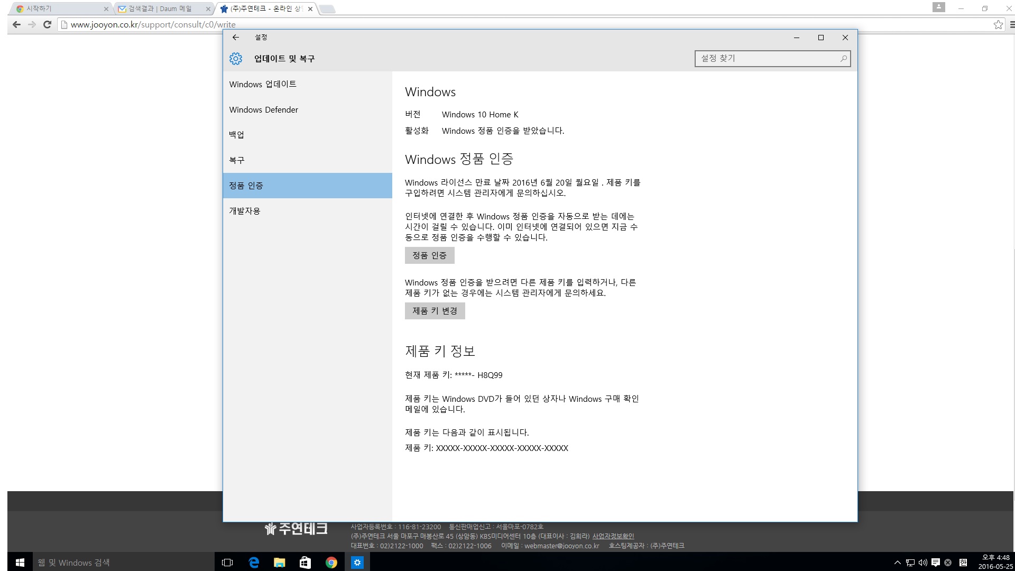
Task: Reload the page in Chrome
Action: click(x=47, y=24)
